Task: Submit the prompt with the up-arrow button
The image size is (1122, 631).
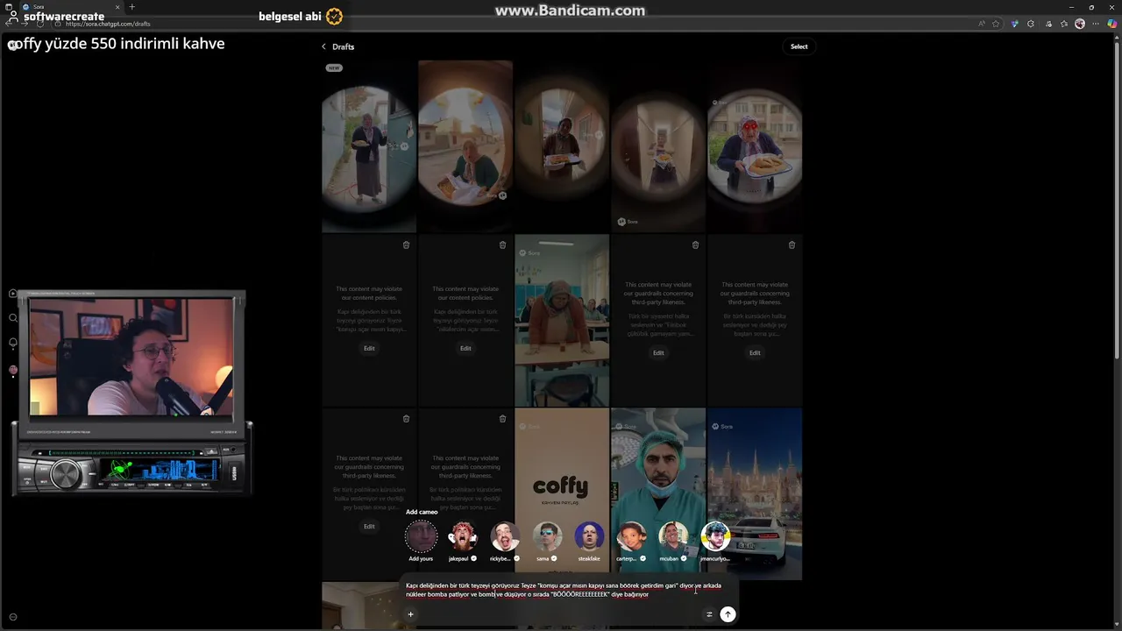Action: [x=728, y=614]
